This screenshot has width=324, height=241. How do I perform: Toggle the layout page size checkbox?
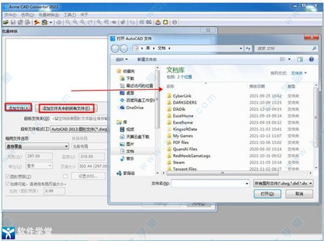click(x=8, y=184)
